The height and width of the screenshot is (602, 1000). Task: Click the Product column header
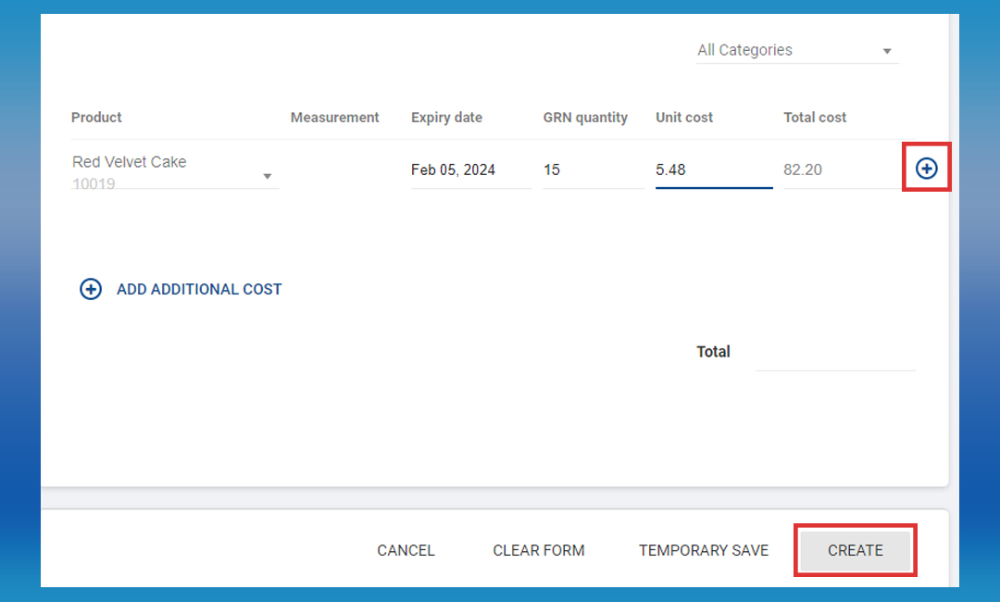tap(96, 118)
